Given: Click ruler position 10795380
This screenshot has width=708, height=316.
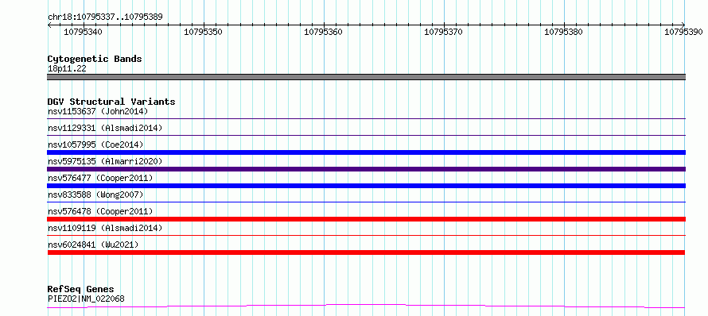Looking at the screenshot, I should click(563, 32).
